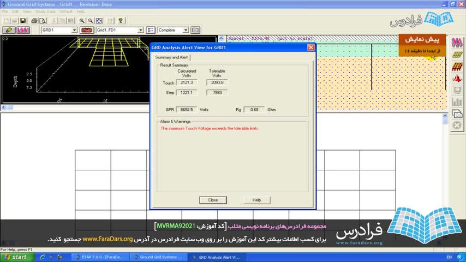Select the Edit mode pencil icon
The height and width of the screenshot is (262, 466).
pyautogui.click(x=9, y=30)
